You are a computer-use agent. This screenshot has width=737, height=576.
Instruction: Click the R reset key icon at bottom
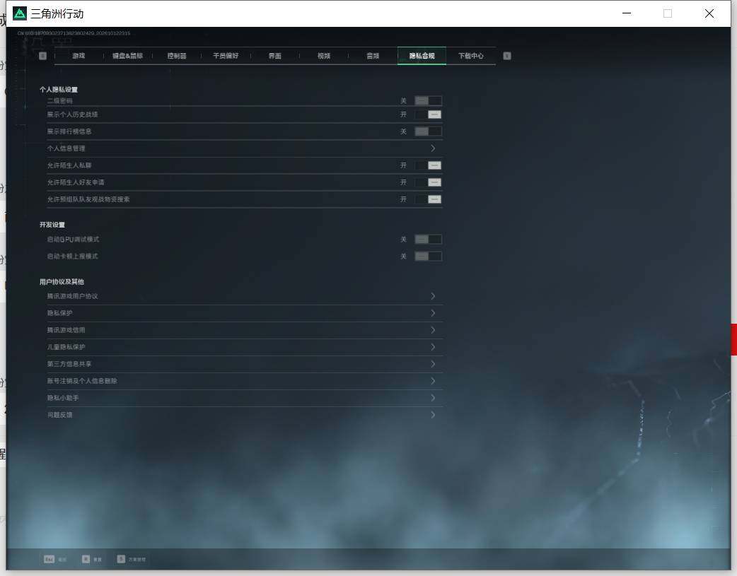86,559
